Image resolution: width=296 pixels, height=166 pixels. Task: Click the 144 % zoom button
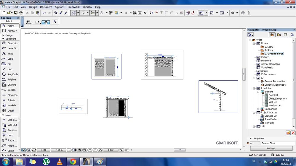[59, 150]
